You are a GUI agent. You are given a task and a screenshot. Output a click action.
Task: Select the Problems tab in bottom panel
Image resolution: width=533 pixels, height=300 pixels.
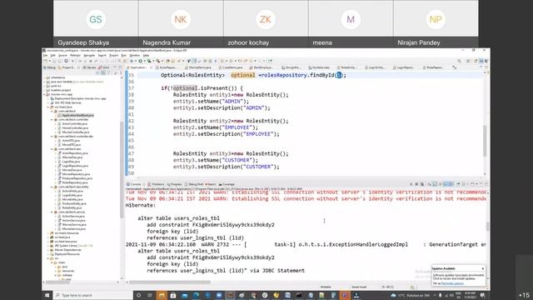156,184
